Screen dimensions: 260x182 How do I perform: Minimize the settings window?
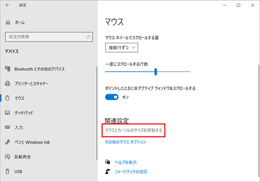(225, 5)
